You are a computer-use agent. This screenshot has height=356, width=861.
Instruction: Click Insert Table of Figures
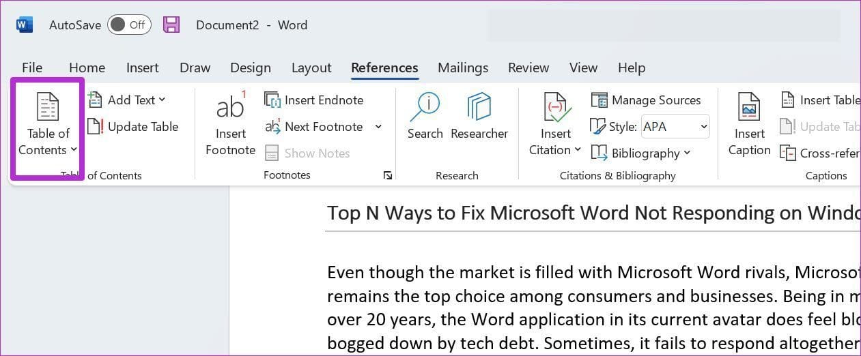click(x=820, y=100)
